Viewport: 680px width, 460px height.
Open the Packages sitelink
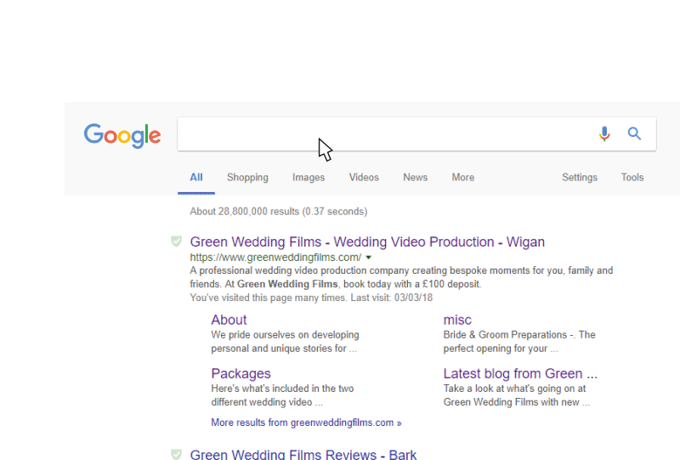coord(241,373)
